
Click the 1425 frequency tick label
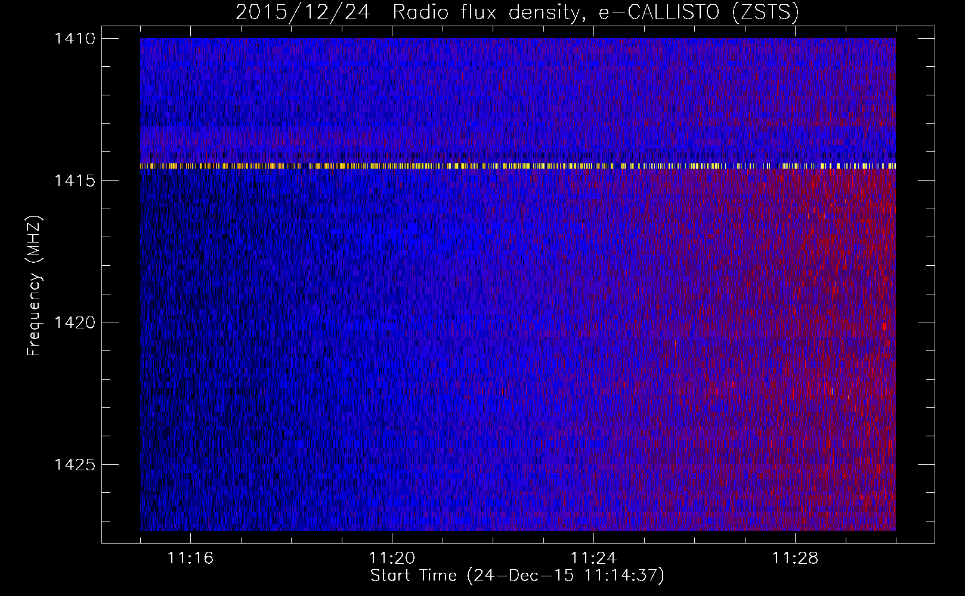click(75, 464)
